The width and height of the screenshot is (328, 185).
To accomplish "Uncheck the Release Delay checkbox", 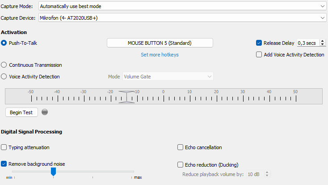I will click(x=259, y=43).
